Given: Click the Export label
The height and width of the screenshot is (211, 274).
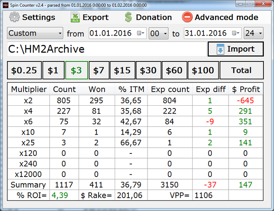Looking at the screenshot, I should [x=96, y=17].
